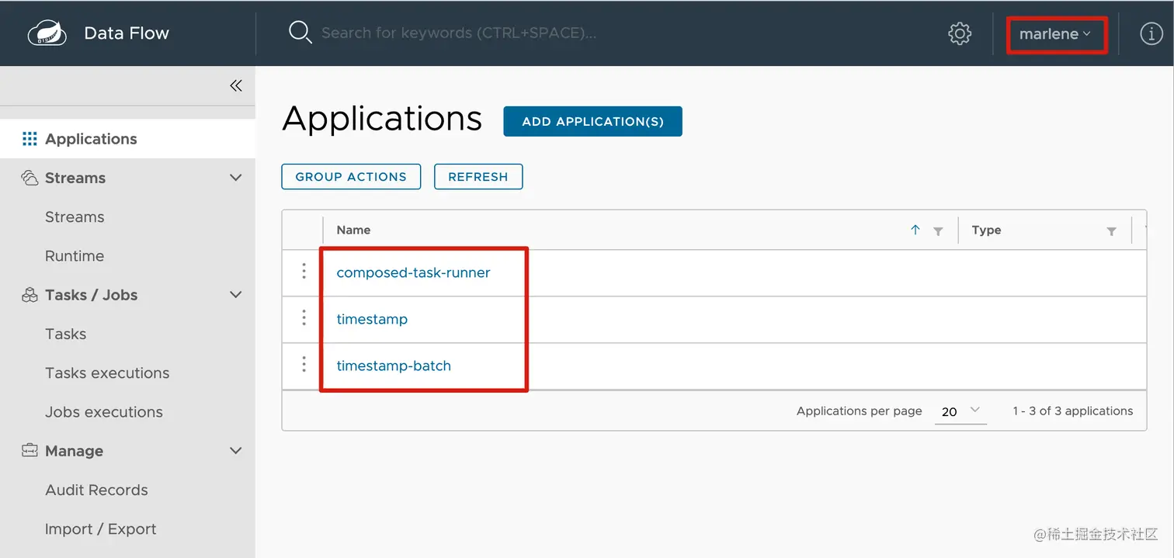Open the timestamp-batch application link
The width and height of the screenshot is (1174, 558).
(x=394, y=366)
